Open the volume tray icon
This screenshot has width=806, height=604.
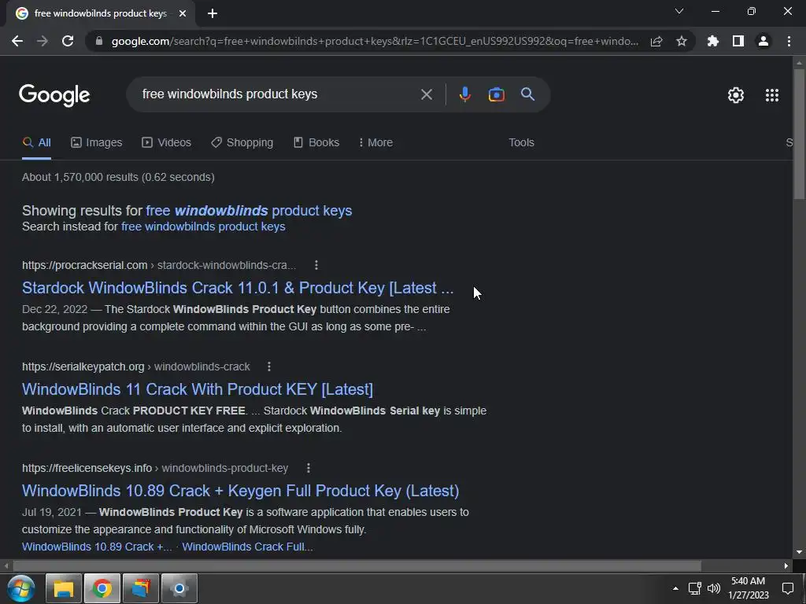tap(713, 588)
